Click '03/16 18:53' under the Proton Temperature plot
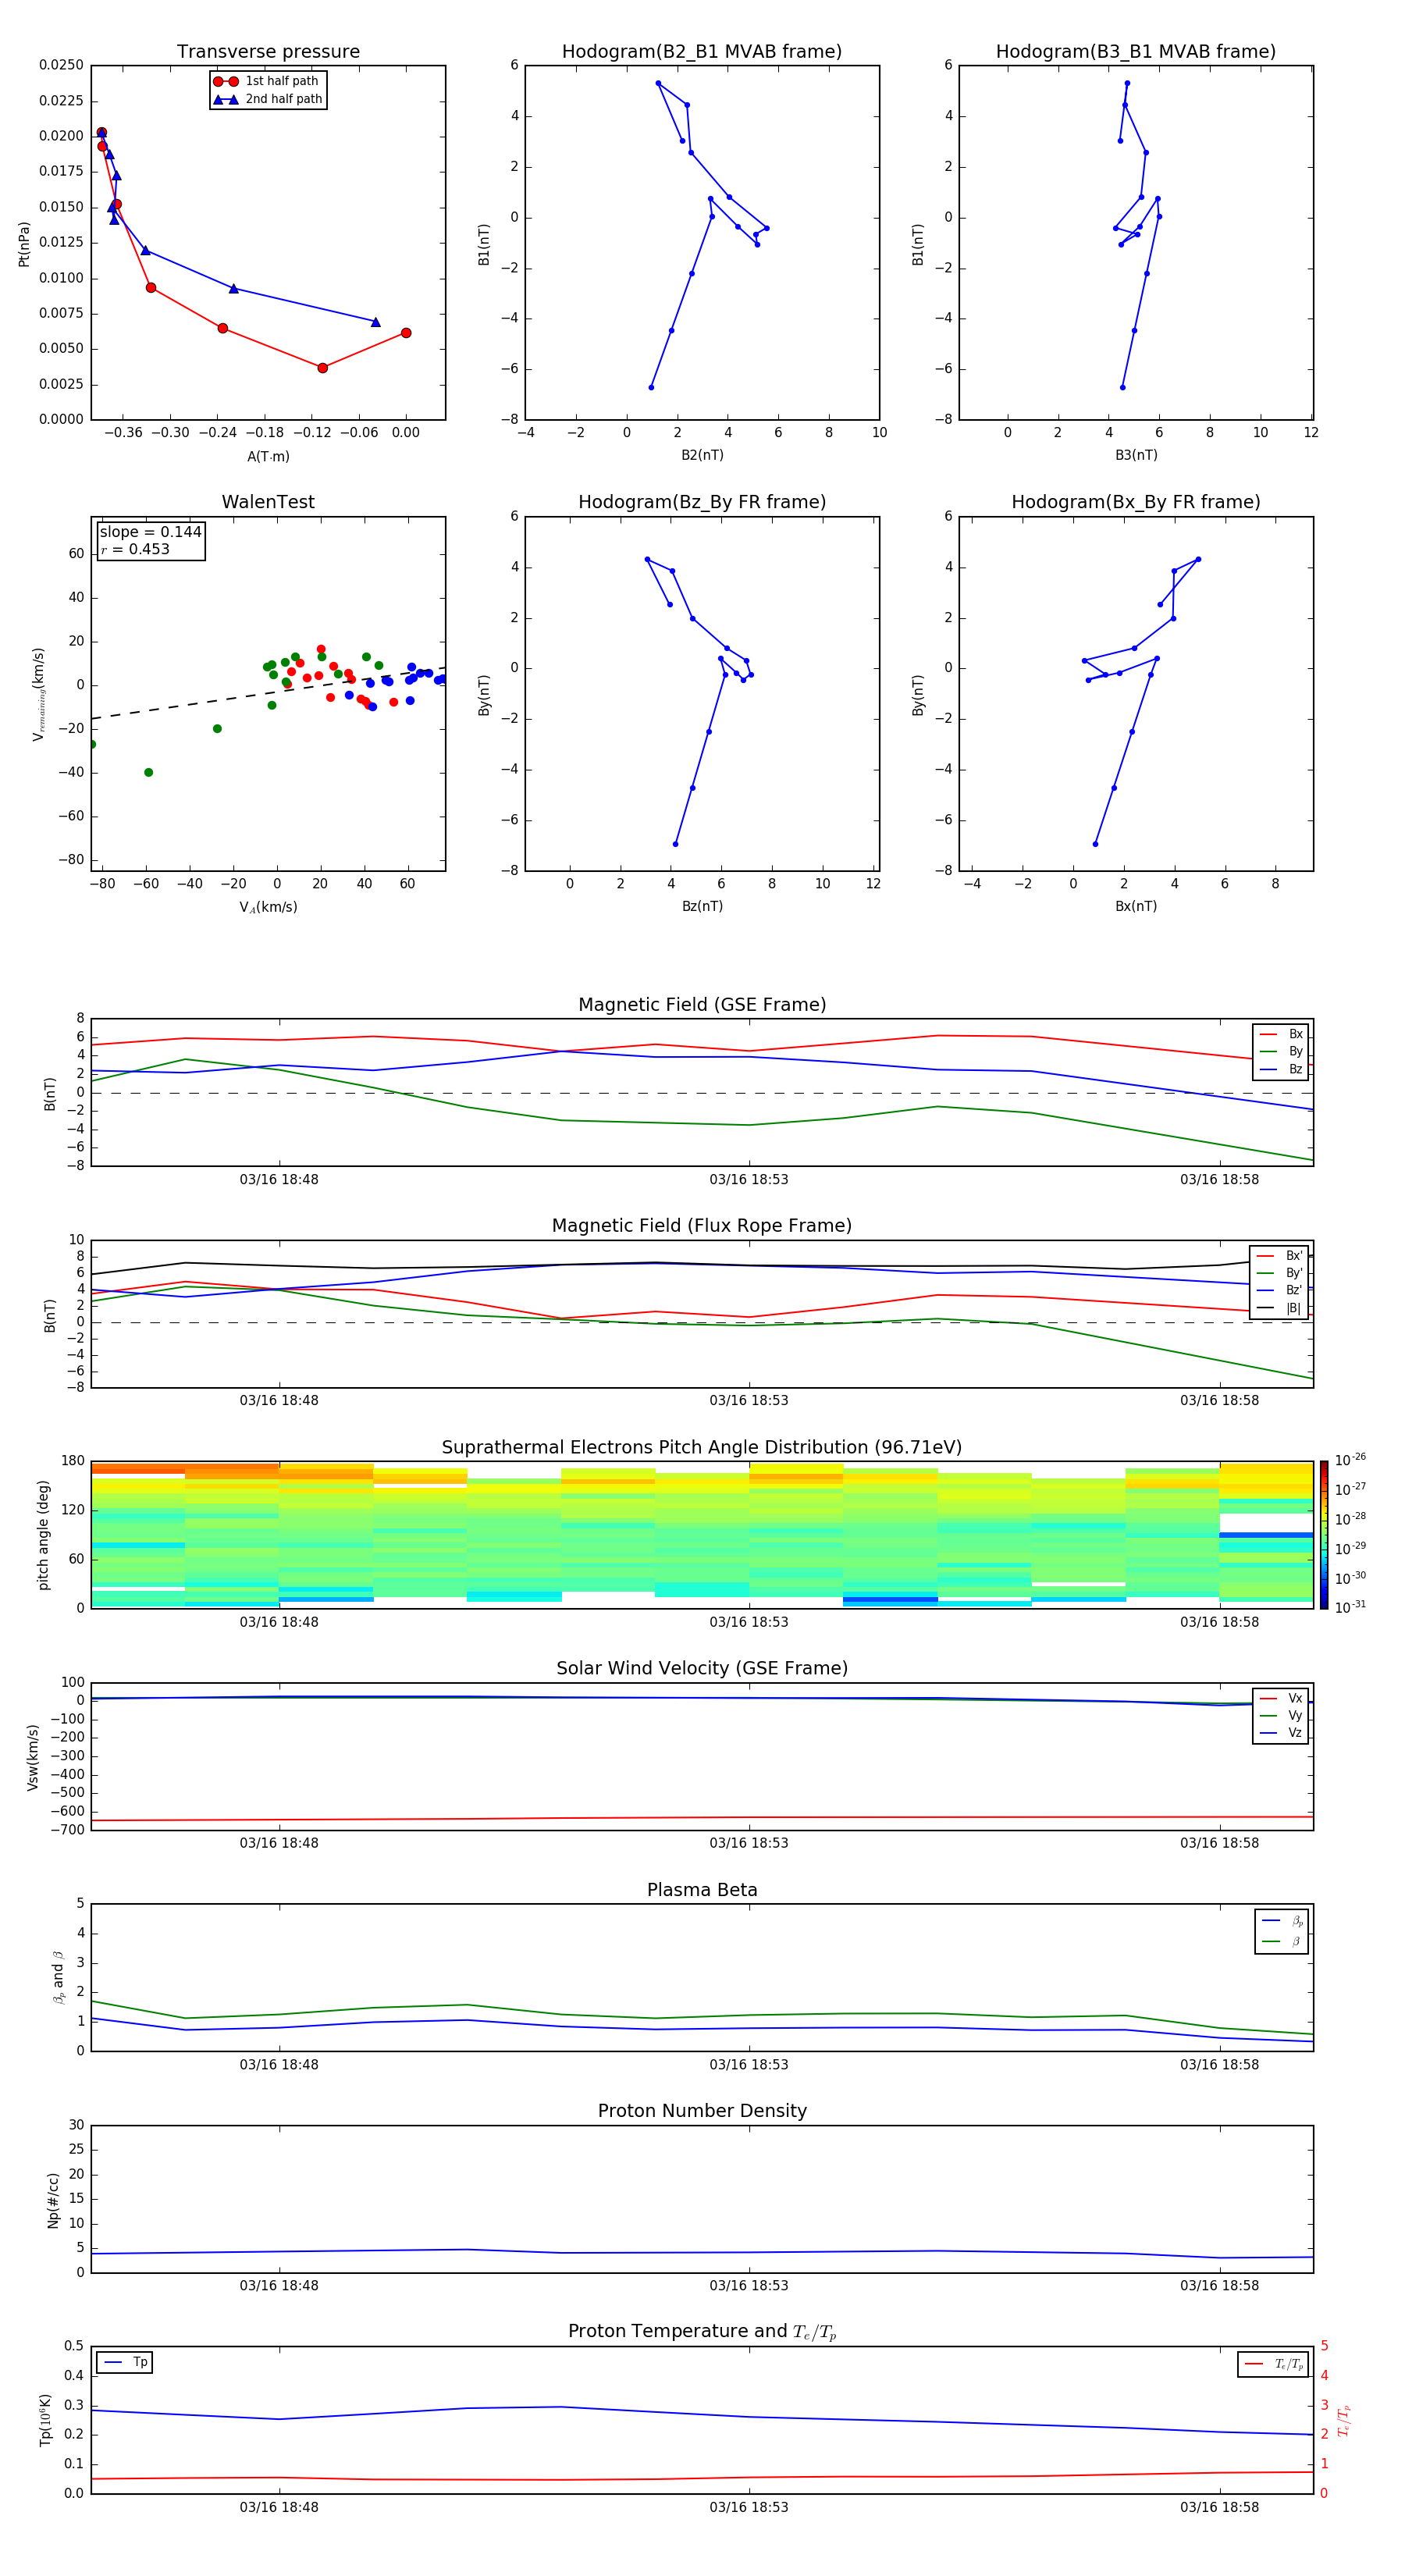Viewport: 1405px width, 2576px height. pos(749,2507)
